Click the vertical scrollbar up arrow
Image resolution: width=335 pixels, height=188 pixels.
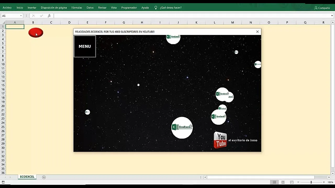coord(333,23)
